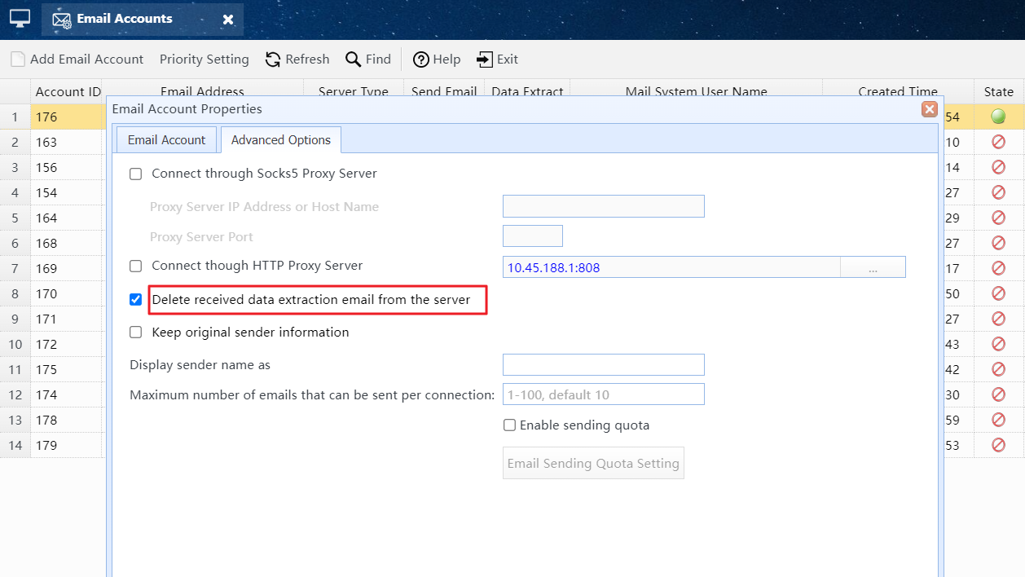Select account ID 172 row
Screen dimensions: 1025x577
pos(68,344)
